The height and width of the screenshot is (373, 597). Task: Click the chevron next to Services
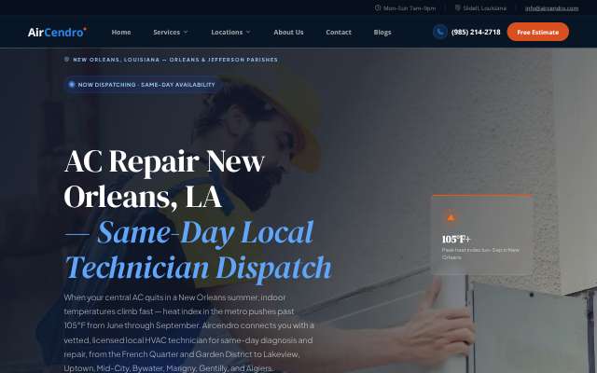tap(186, 33)
